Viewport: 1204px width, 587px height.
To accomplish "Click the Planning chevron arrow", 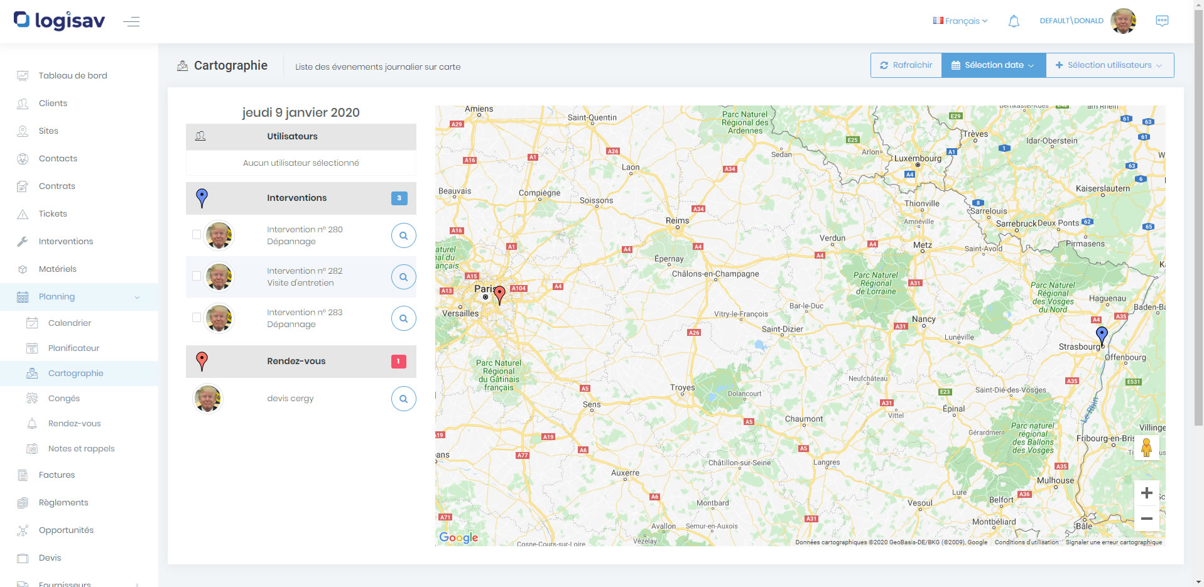I will pyautogui.click(x=137, y=297).
